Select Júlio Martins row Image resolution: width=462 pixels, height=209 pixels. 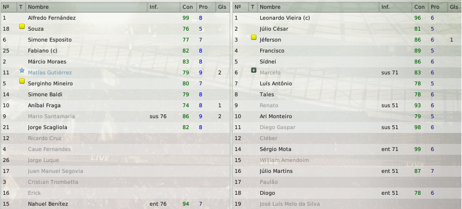[x=347, y=171]
